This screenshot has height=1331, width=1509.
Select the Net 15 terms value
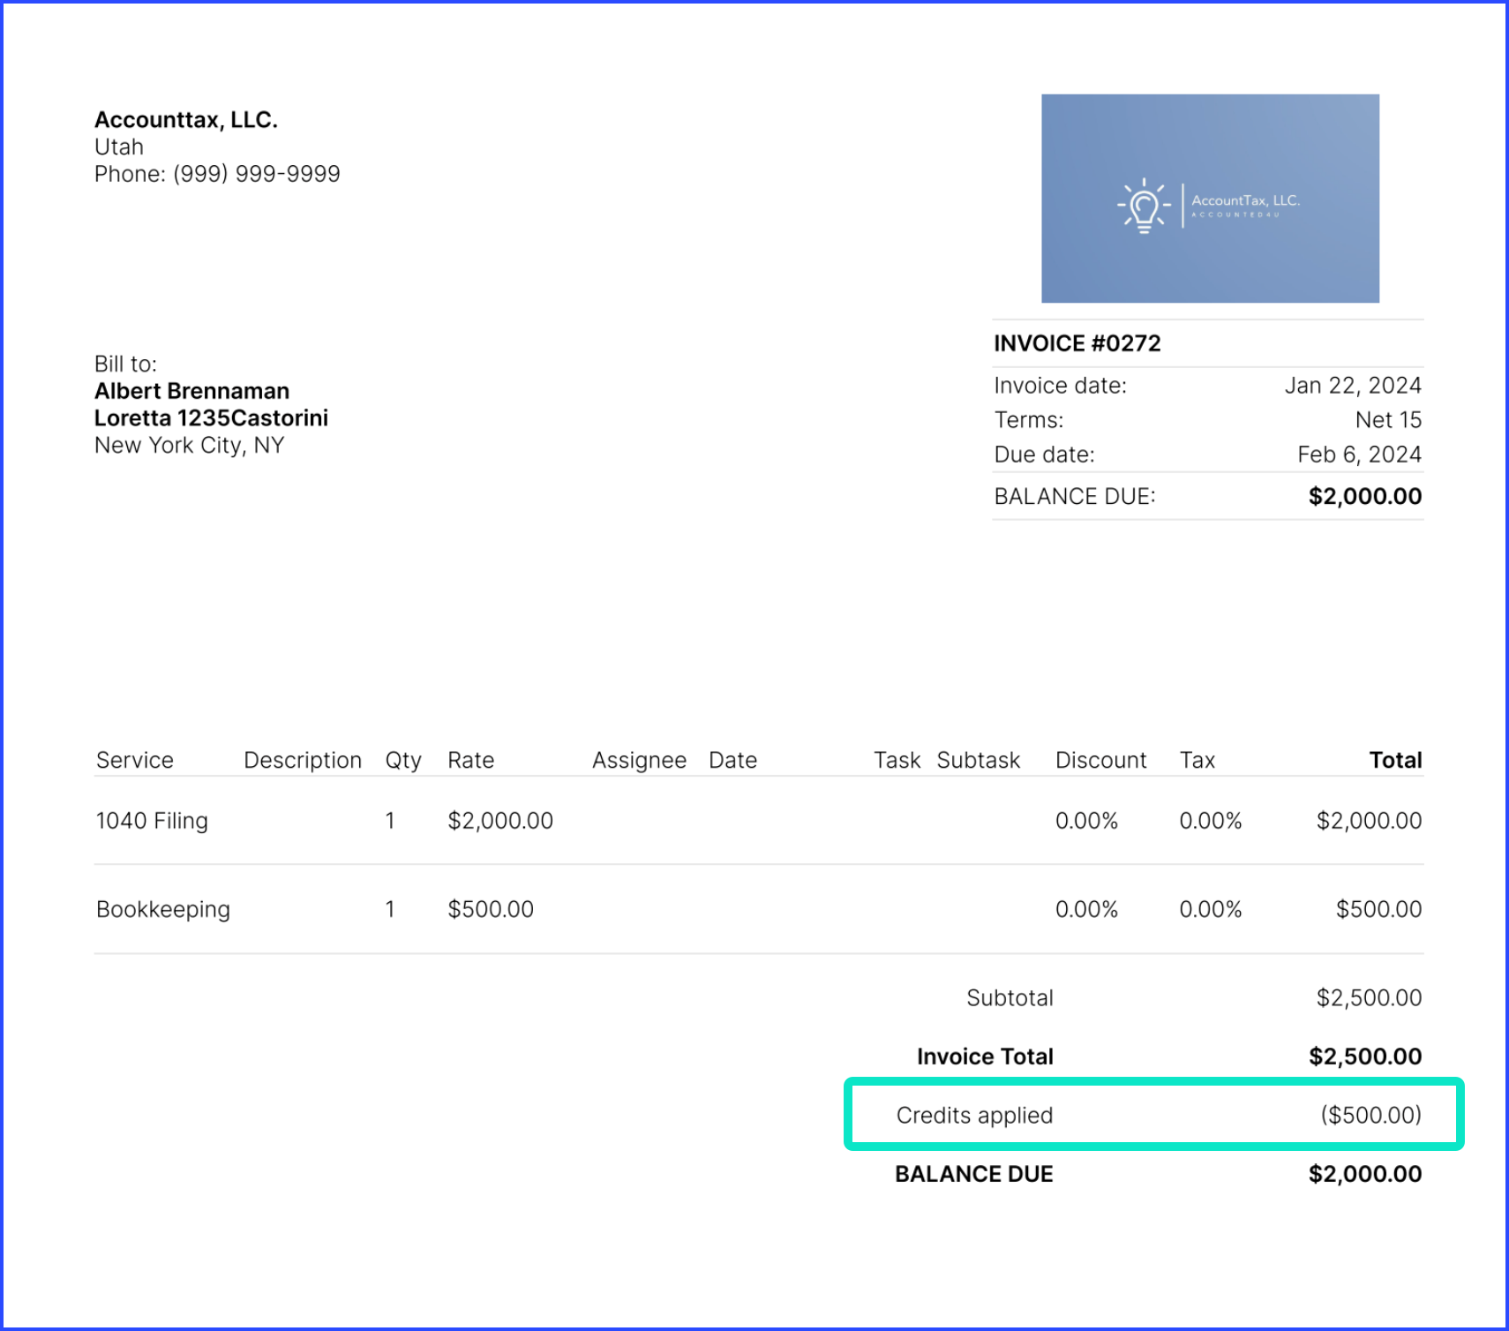coord(1389,419)
